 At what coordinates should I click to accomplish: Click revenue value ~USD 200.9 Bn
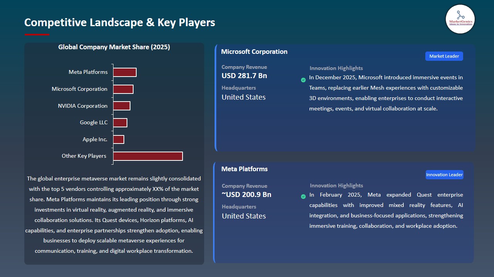point(247,195)
